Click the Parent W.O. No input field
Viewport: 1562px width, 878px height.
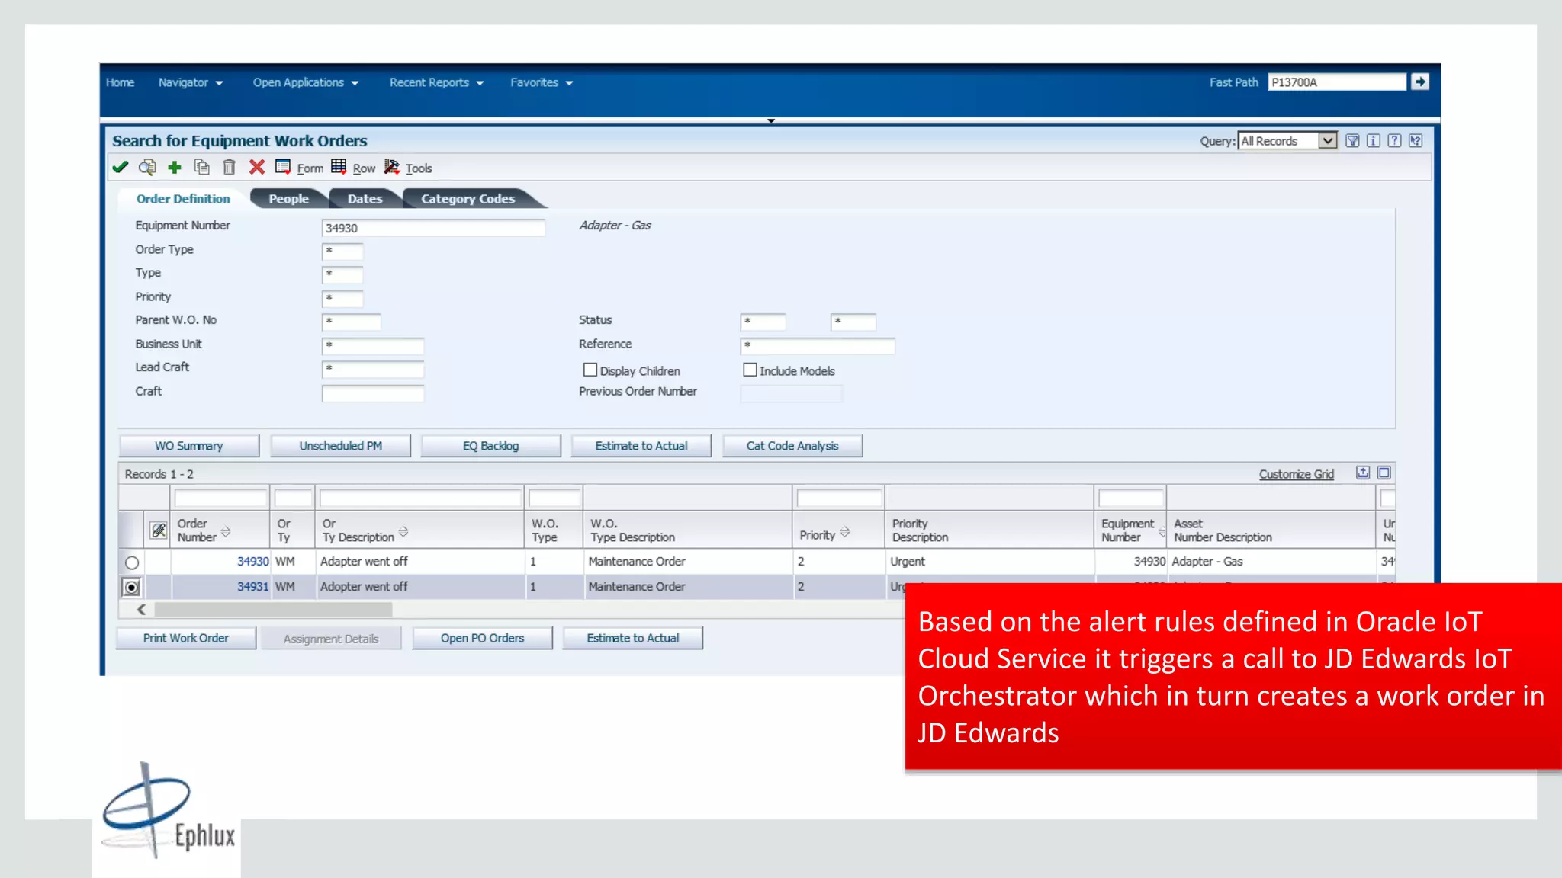pyautogui.click(x=352, y=322)
